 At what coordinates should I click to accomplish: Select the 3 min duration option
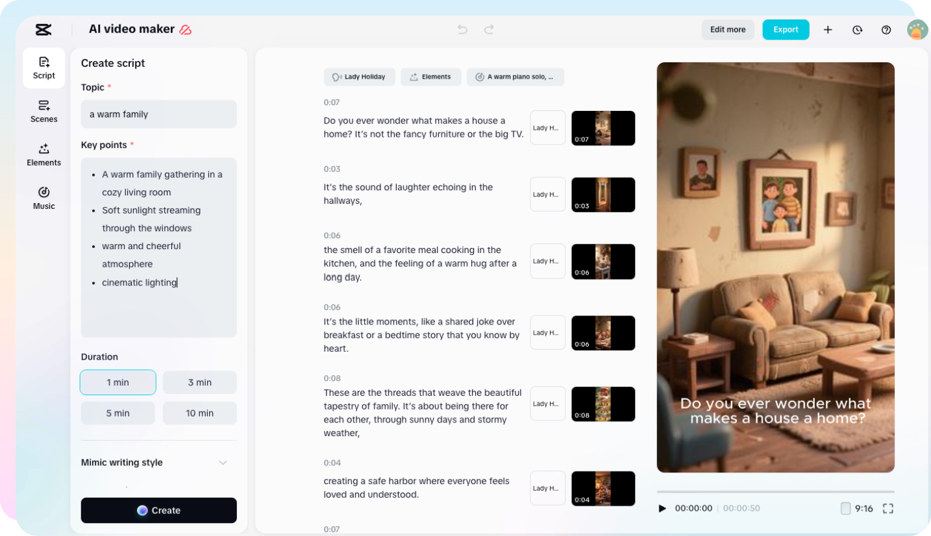199,382
